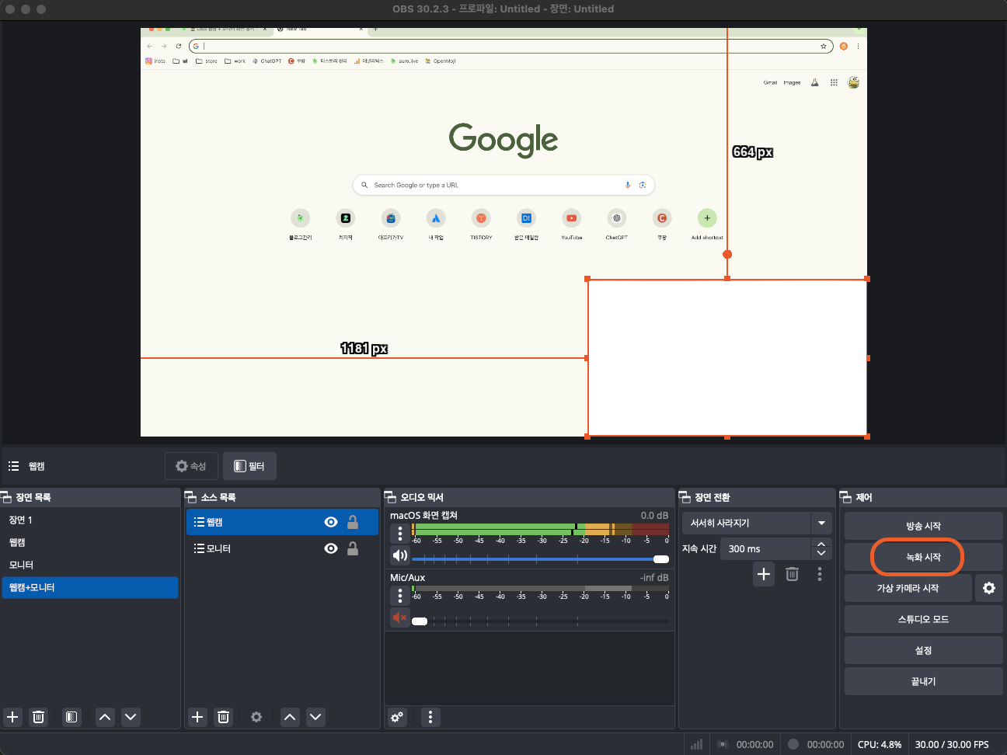
Task: Open scene filters icon in scene toolbar
Action: click(71, 717)
